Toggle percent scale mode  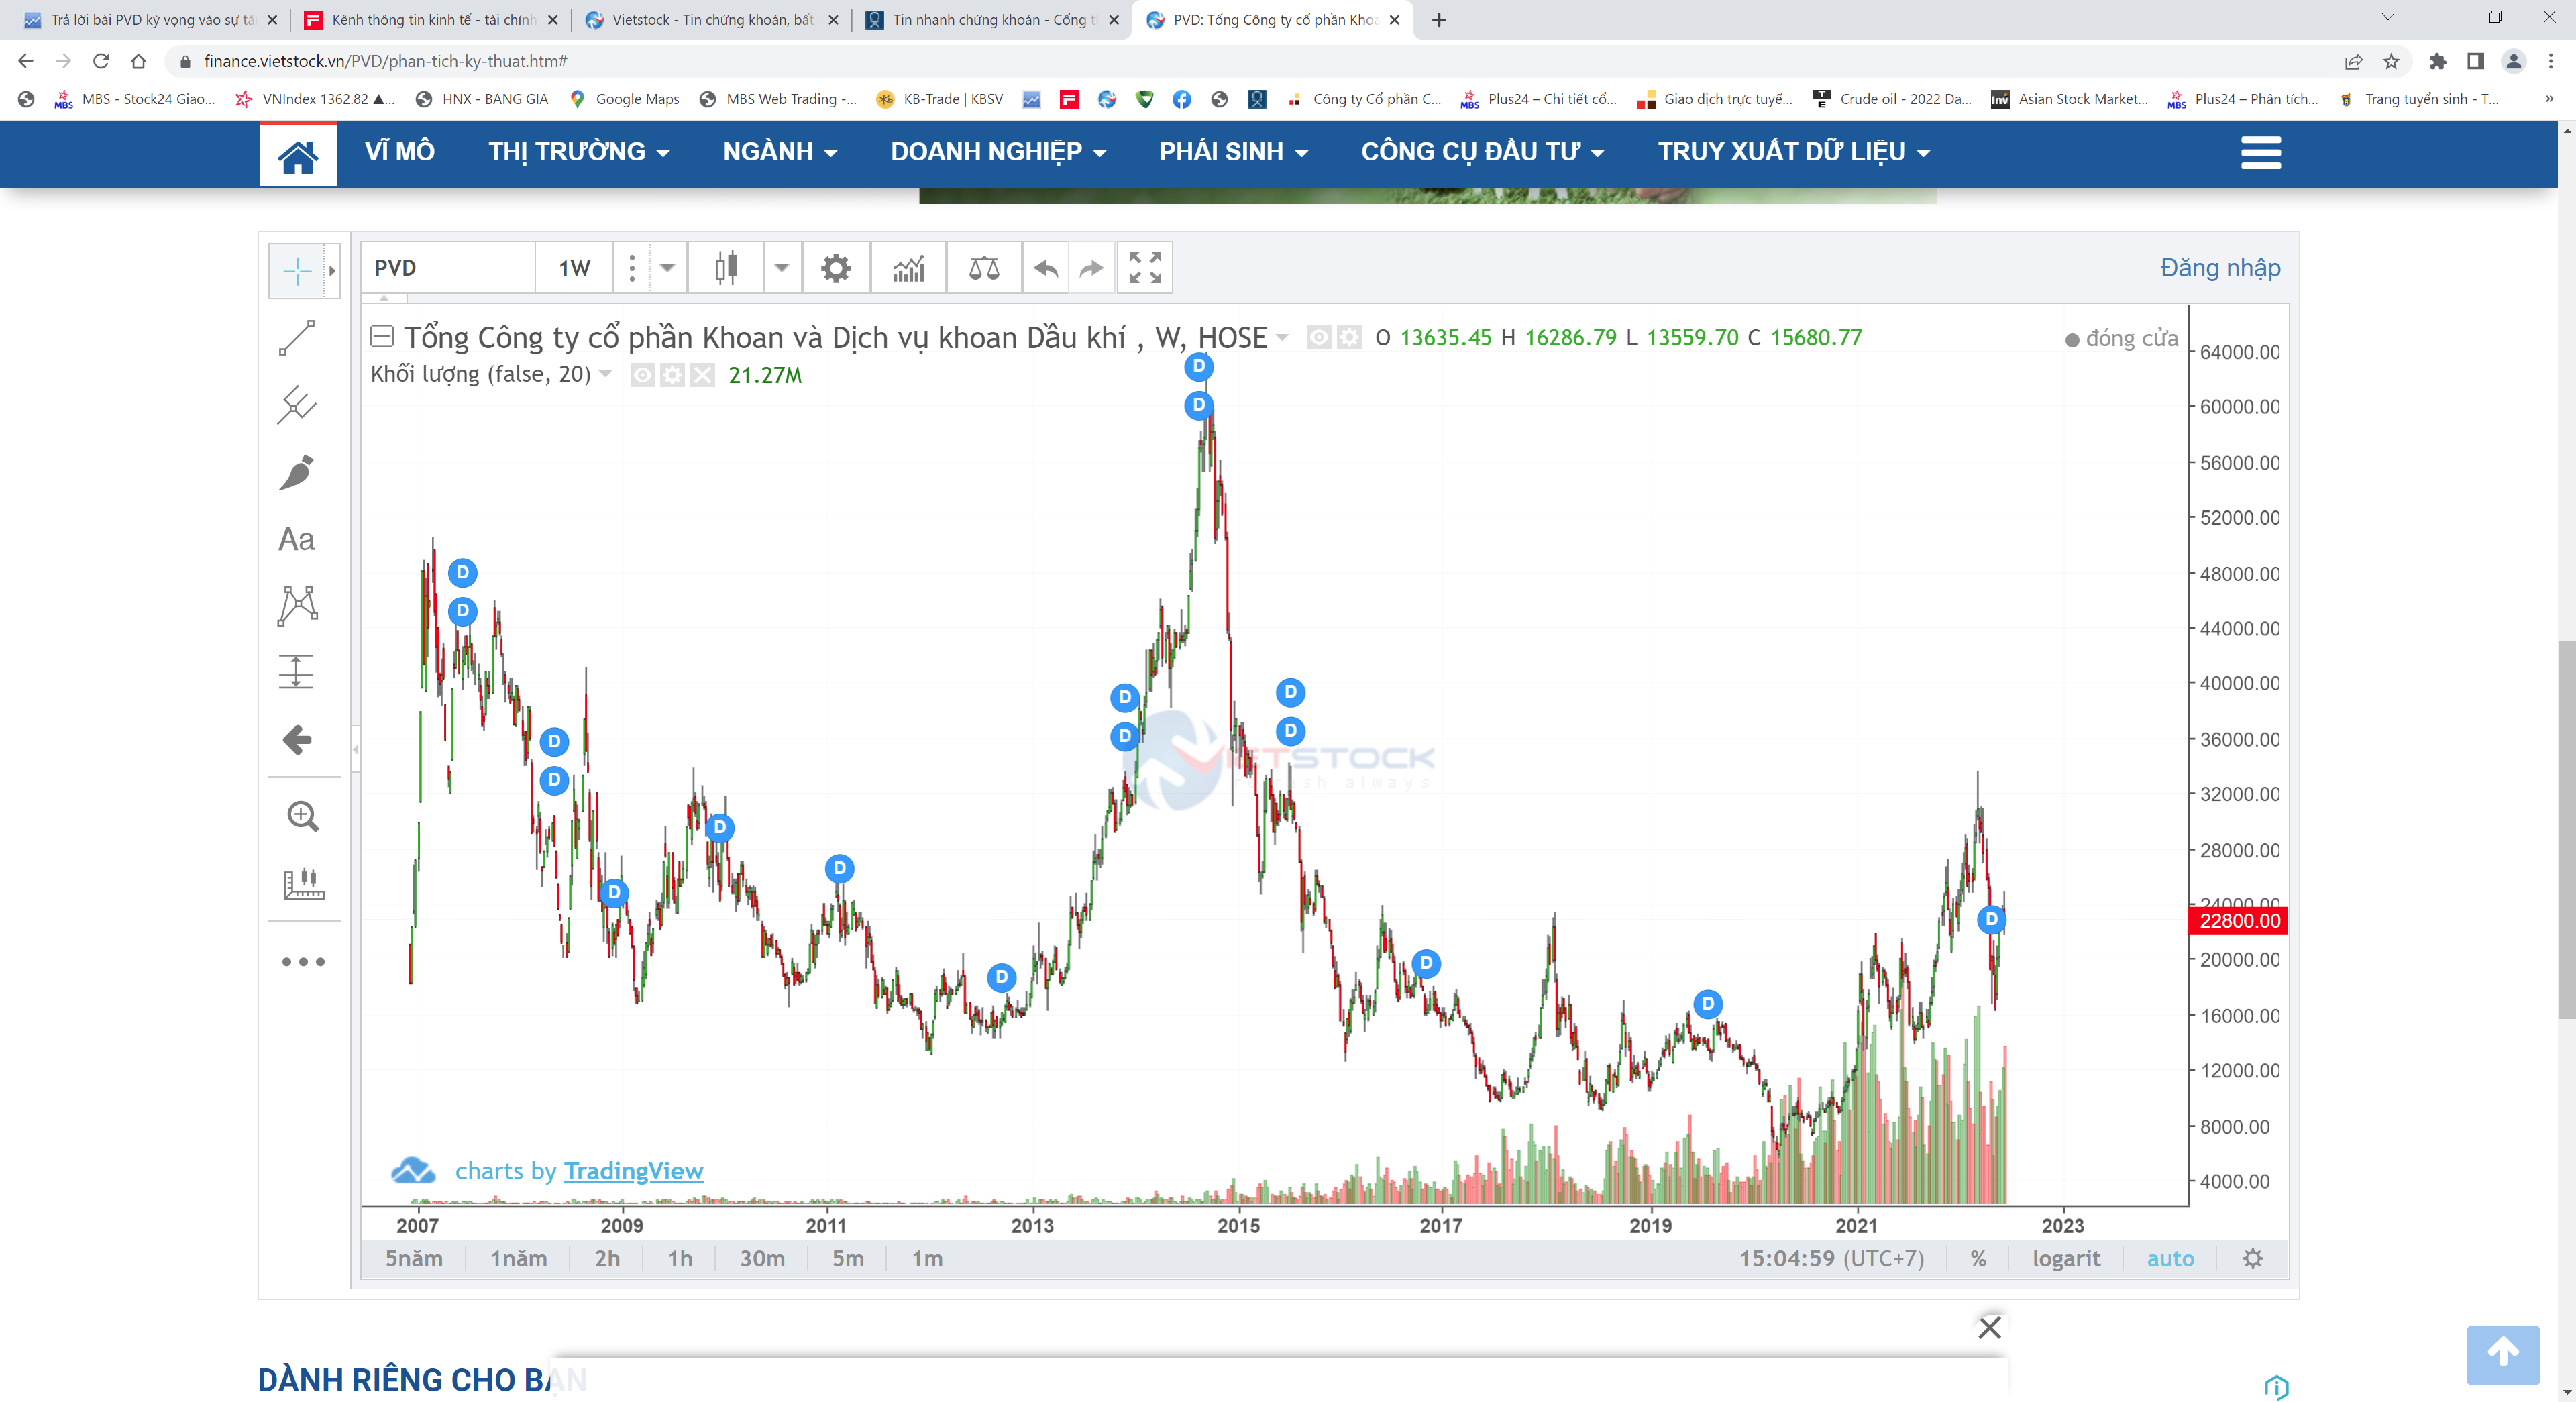pos(1977,1258)
